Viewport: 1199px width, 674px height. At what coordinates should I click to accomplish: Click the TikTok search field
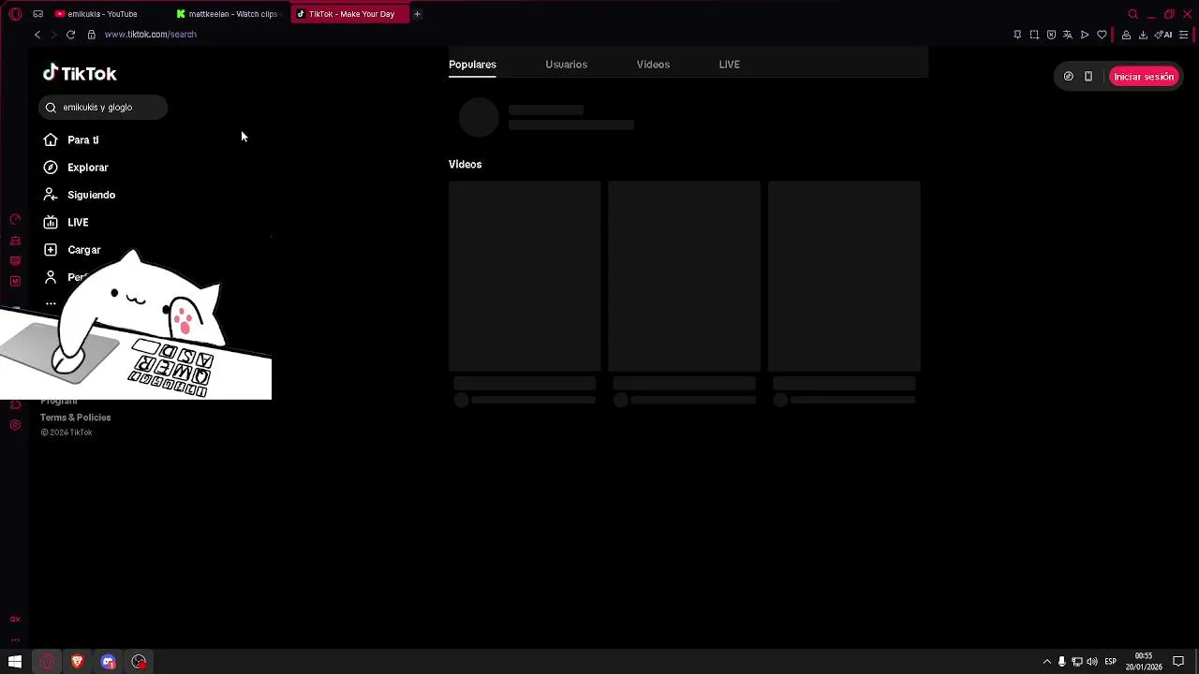(103, 108)
